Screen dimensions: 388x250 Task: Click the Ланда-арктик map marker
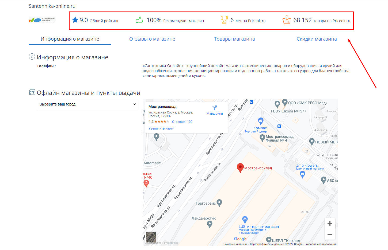point(210,224)
